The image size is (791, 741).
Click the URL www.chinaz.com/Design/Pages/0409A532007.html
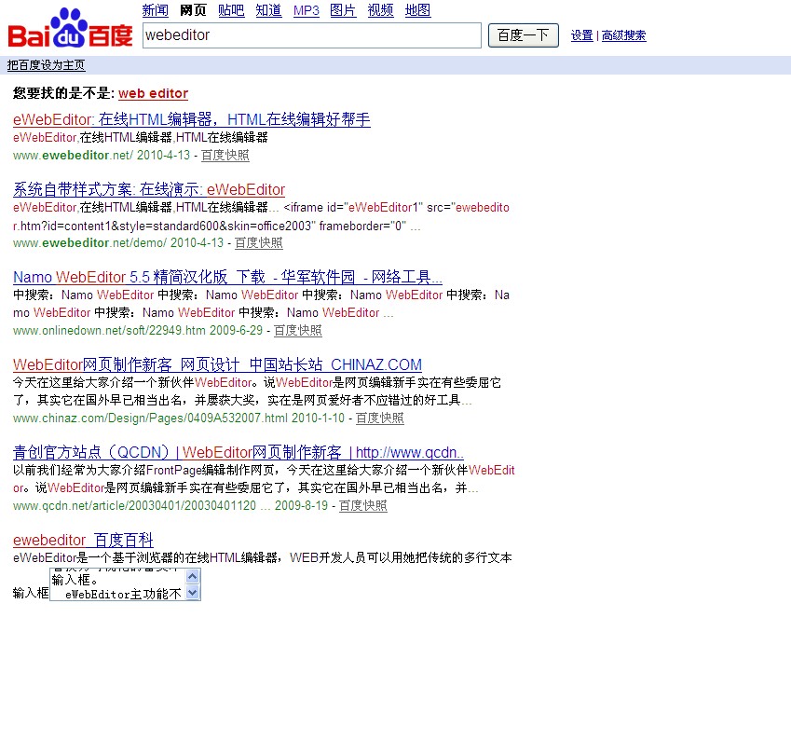(x=150, y=418)
